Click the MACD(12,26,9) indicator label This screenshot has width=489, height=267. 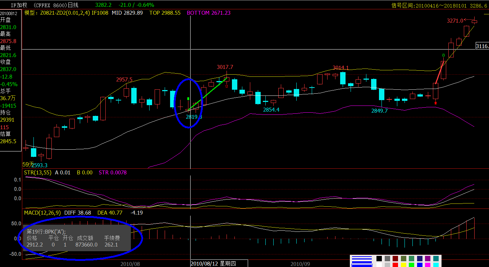[42, 213]
